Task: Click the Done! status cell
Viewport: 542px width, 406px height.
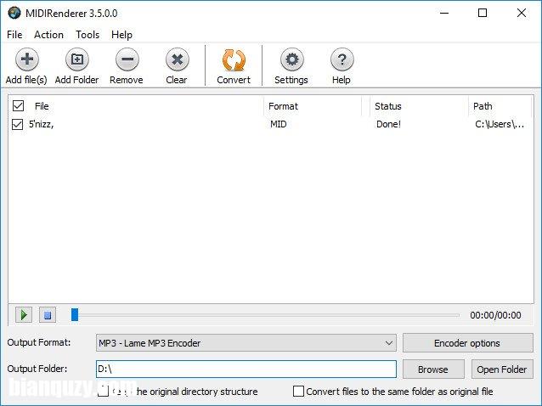Action: tap(388, 124)
